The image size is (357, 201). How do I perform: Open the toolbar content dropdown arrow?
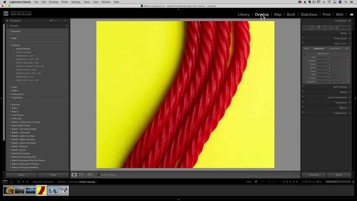[x=297, y=175]
